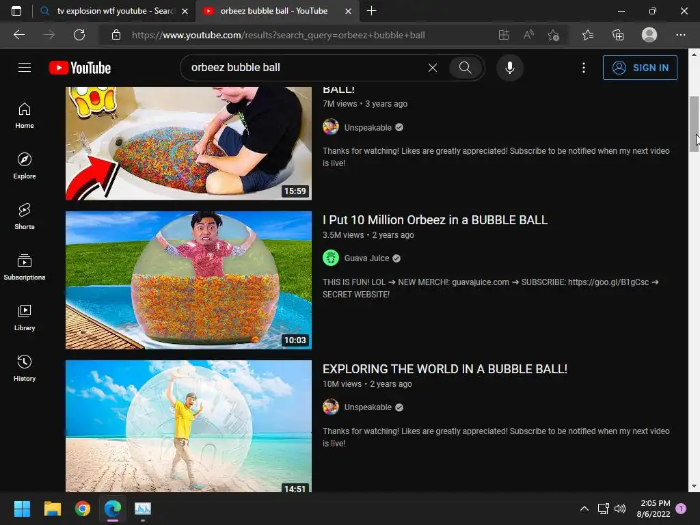Open Edge Settings and more menu
The height and width of the screenshot is (525, 700).
680,35
